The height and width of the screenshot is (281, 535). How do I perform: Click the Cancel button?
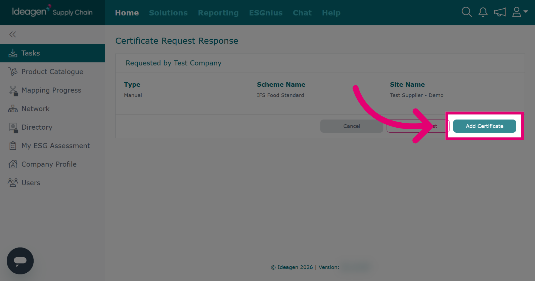click(x=352, y=126)
